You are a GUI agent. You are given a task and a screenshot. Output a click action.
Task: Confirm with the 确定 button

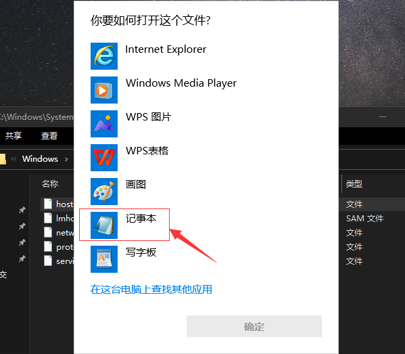tap(254, 326)
